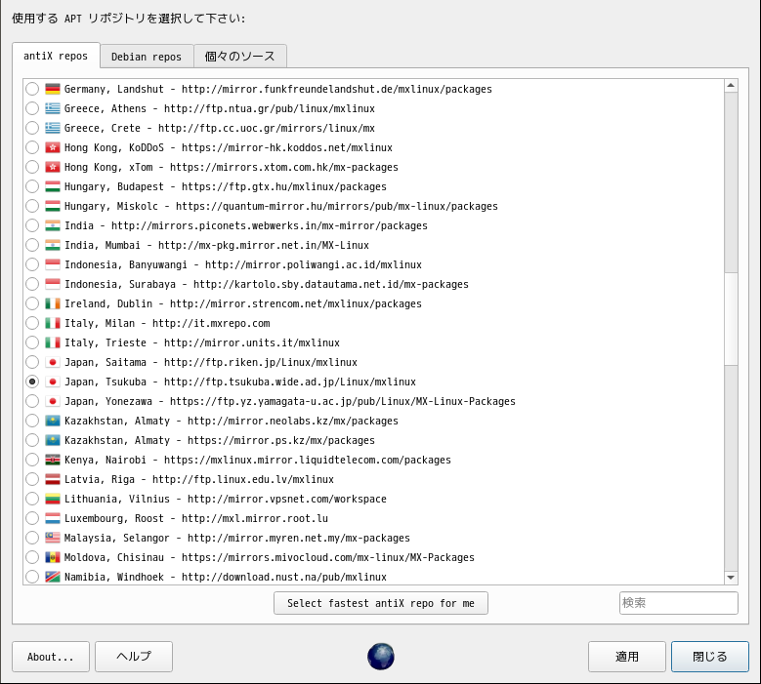Select the Germany, Landshut mirror radio button
Image resolution: width=761 pixels, height=684 pixels.
tap(32, 89)
